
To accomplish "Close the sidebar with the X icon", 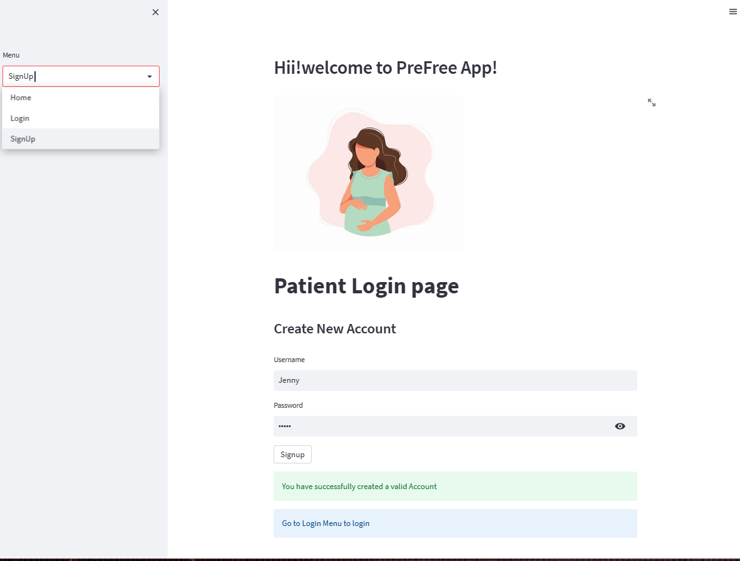I will click(x=155, y=13).
